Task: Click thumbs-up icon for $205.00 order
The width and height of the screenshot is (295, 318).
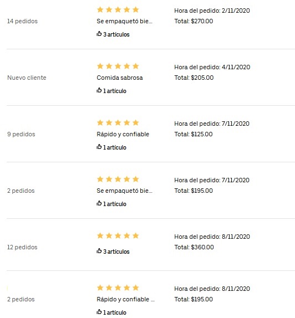Action: (x=99, y=90)
